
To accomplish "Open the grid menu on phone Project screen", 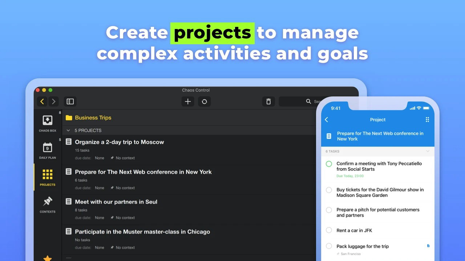I will click(x=427, y=120).
